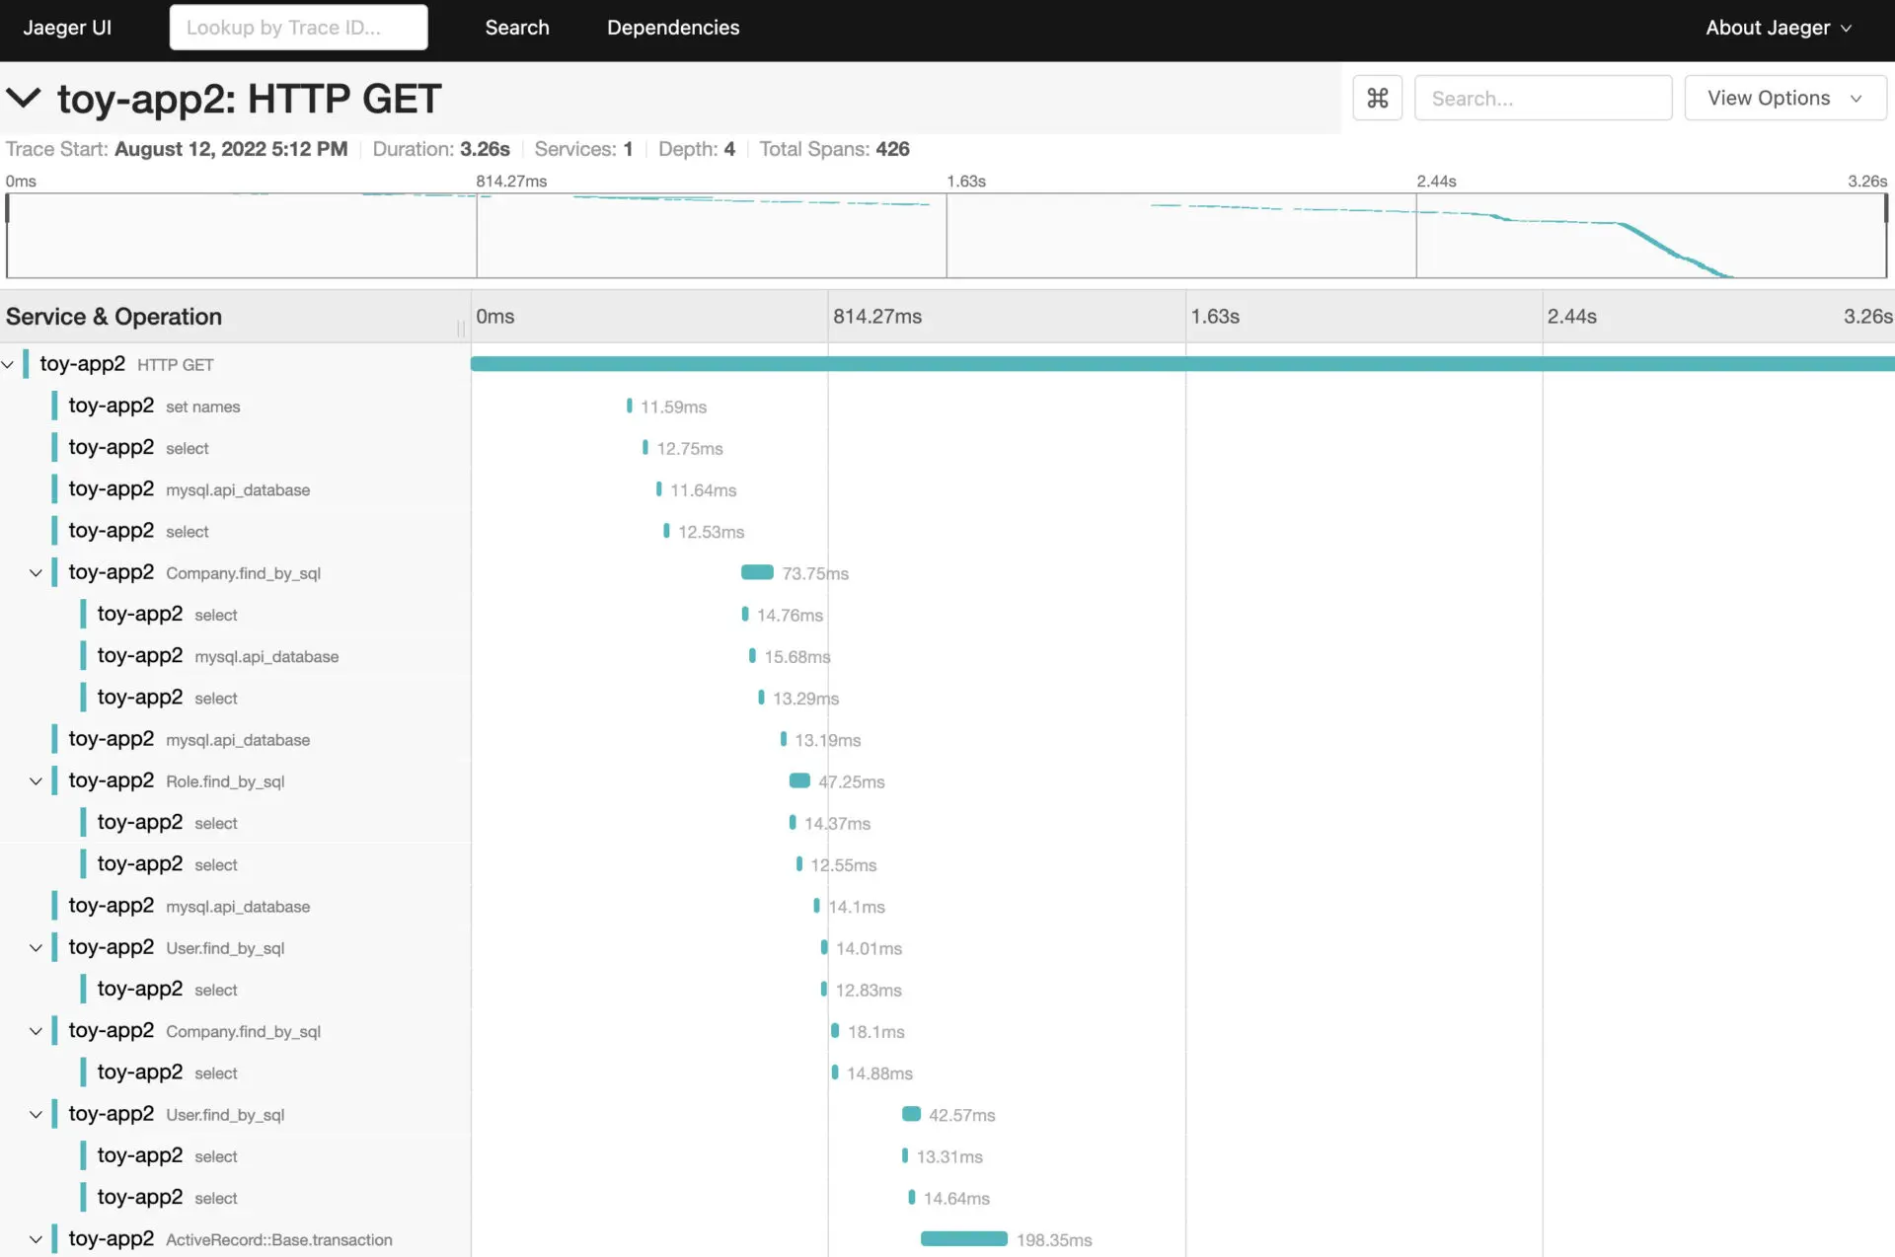Screen dimensions: 1895x1257
Task: Click the root HTTP GET span bar
Action: pos(1181,364)
